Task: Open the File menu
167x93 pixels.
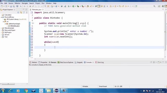Action: [x=2, y=3]
